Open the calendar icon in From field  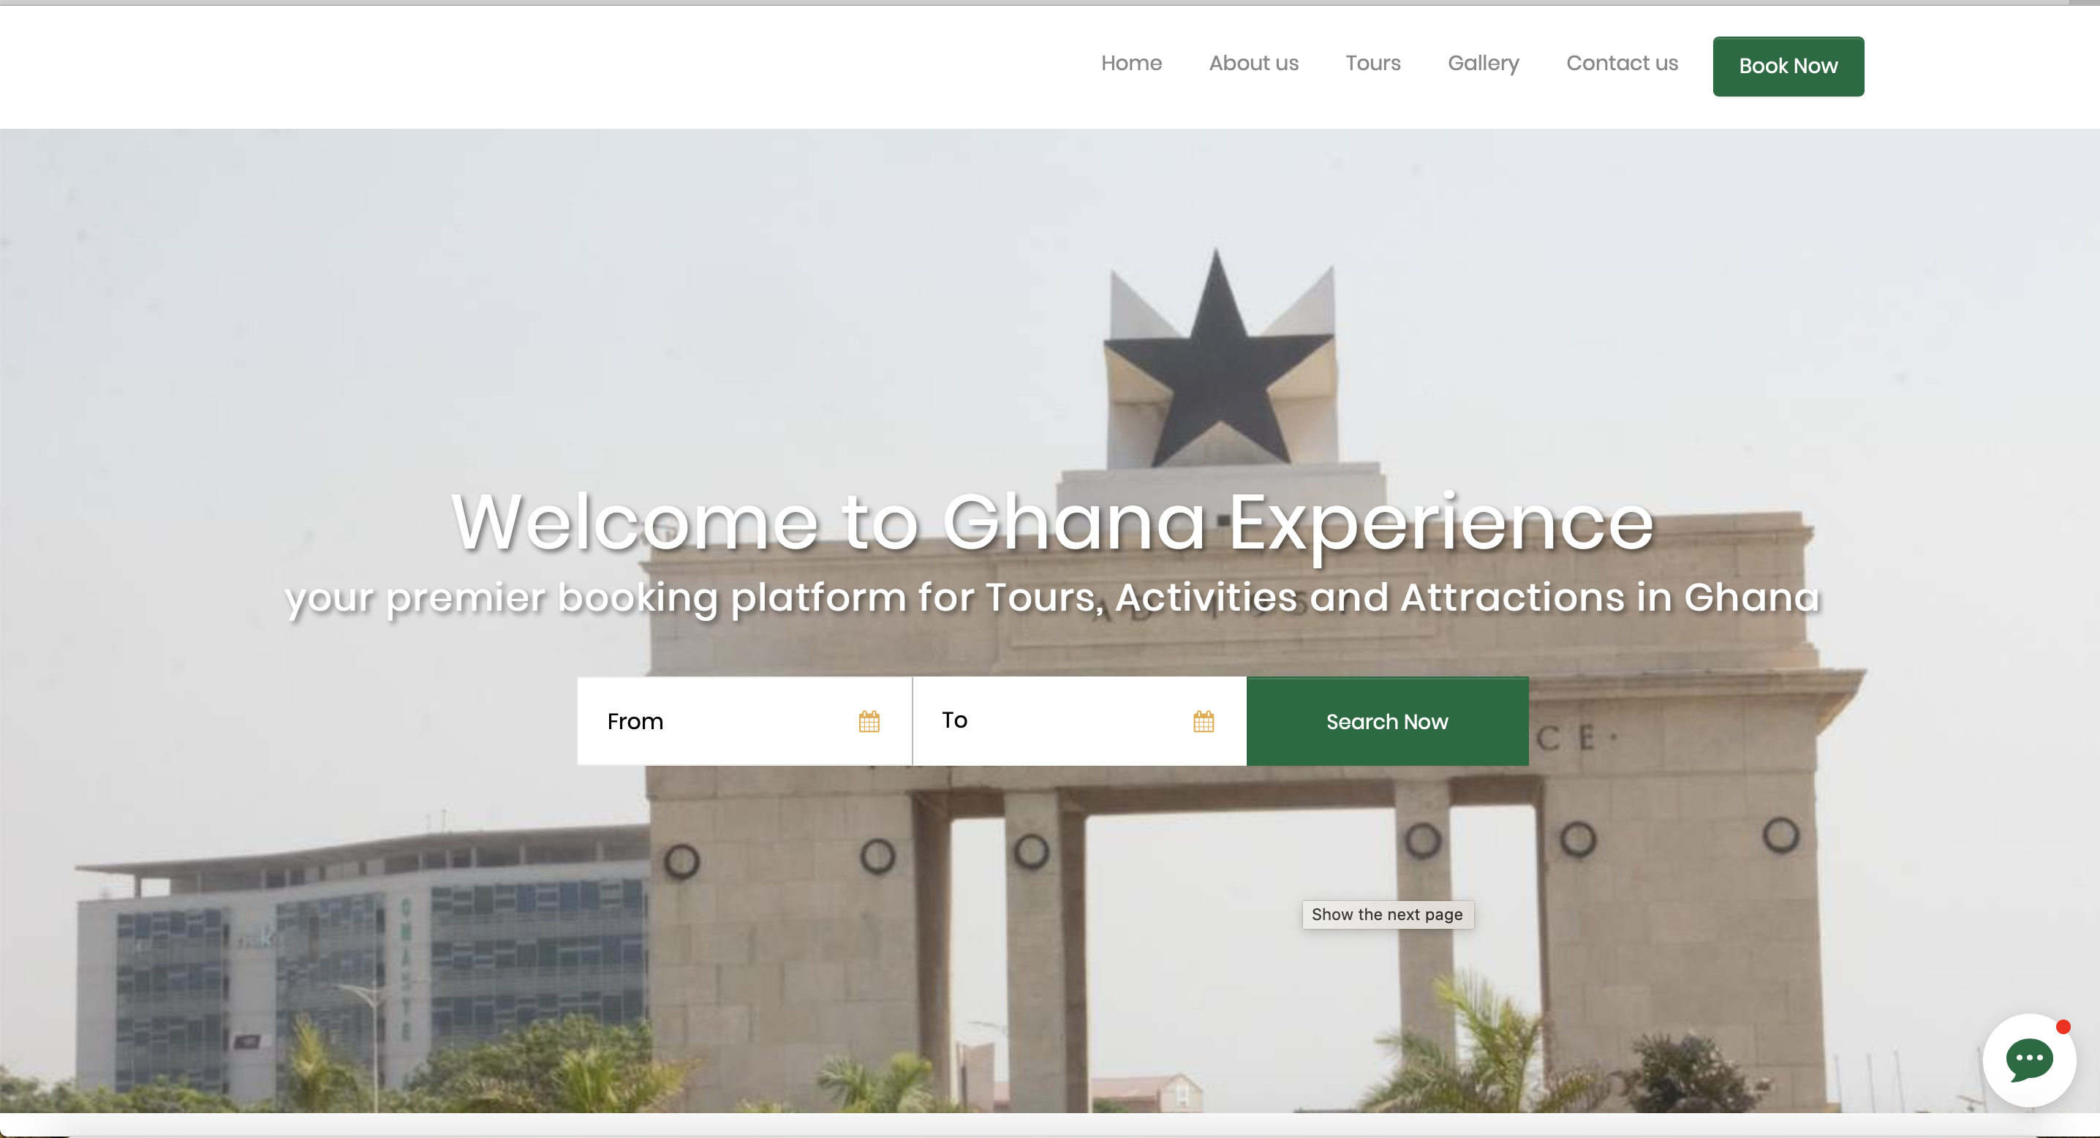(x=869, y=721)
